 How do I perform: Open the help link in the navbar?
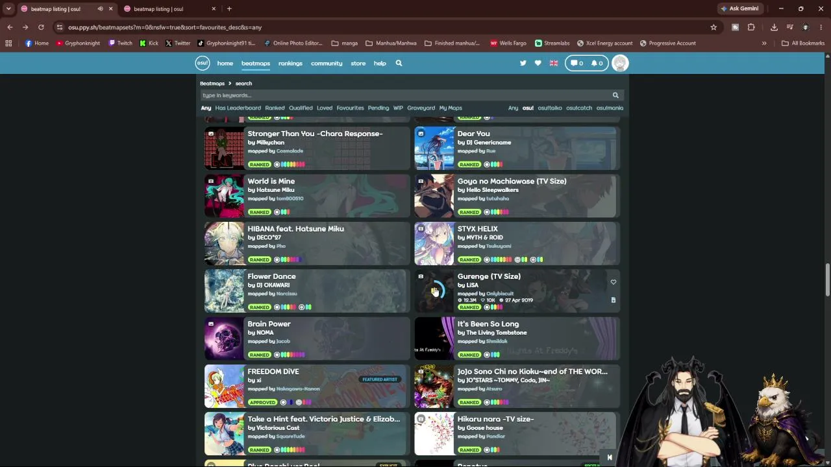tap(380, 64)
